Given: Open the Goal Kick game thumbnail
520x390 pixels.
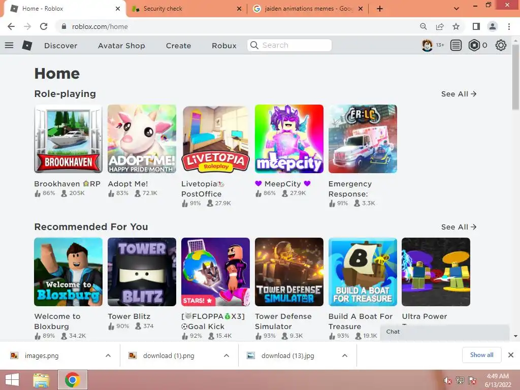Looking at the screenshot, I should (215, 272).
